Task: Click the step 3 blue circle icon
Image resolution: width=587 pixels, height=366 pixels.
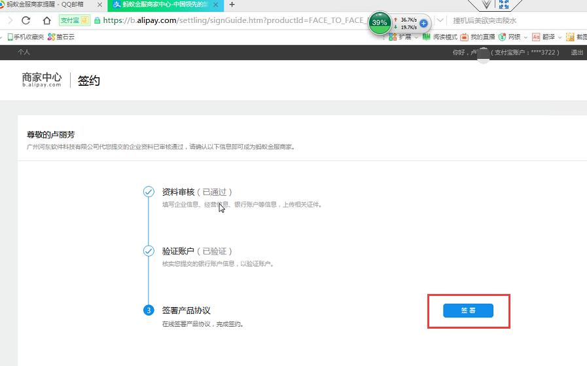Action: click(149, 310)
